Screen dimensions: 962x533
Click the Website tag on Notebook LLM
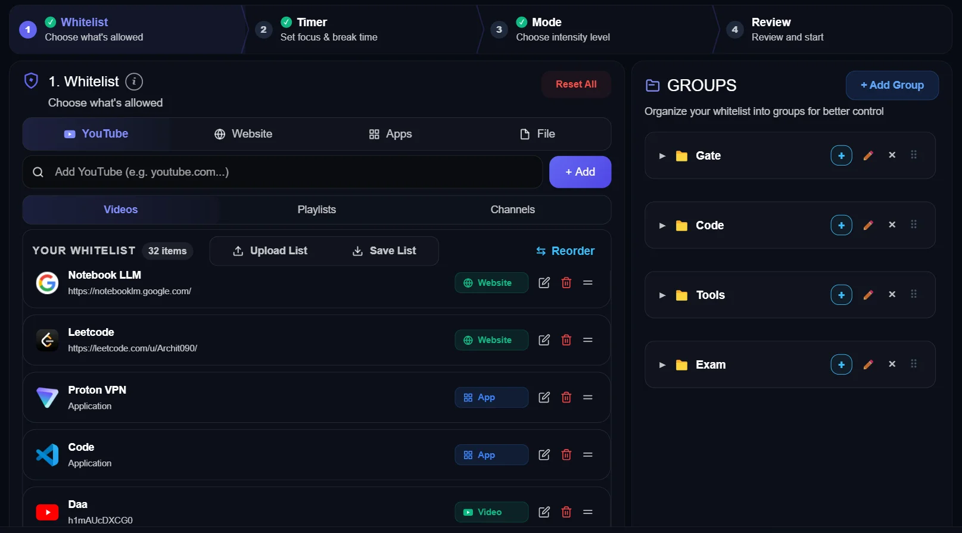tap(491, 283)
